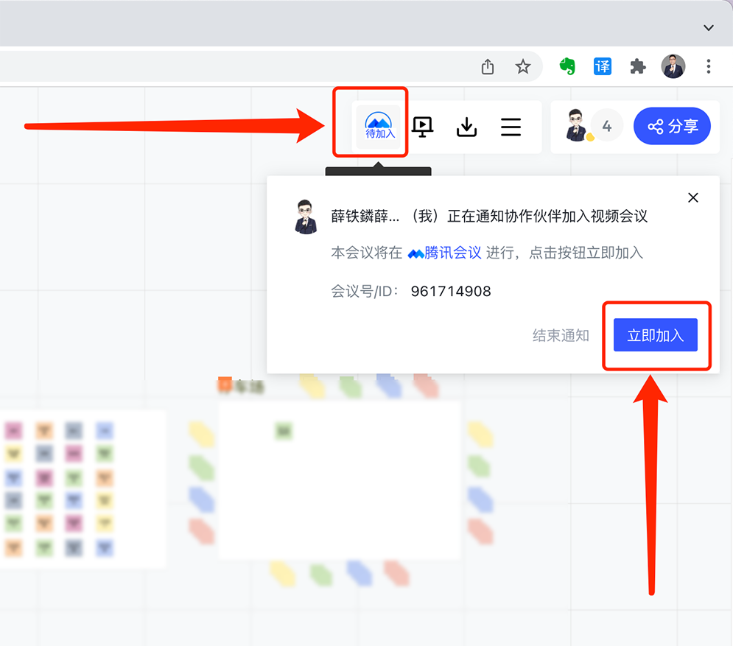Click 结束通知 to end the notification

pos(561,335)
